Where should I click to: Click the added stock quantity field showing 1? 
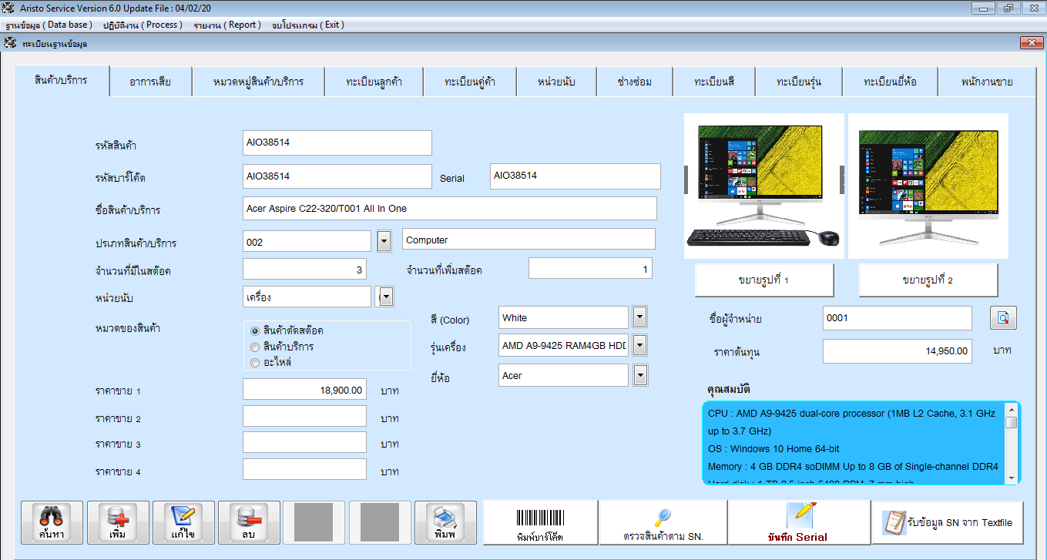pyautogui.click(x=590, y=269)
